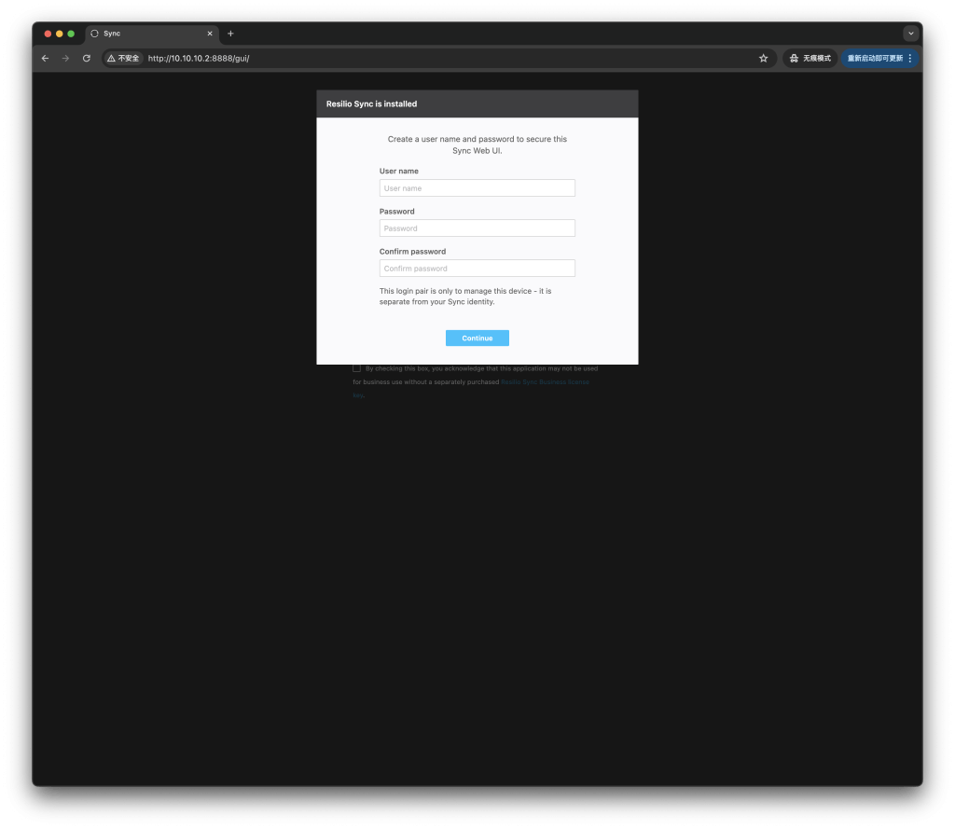Focus the Password field
955x829 pixels.
pos(477,228)
